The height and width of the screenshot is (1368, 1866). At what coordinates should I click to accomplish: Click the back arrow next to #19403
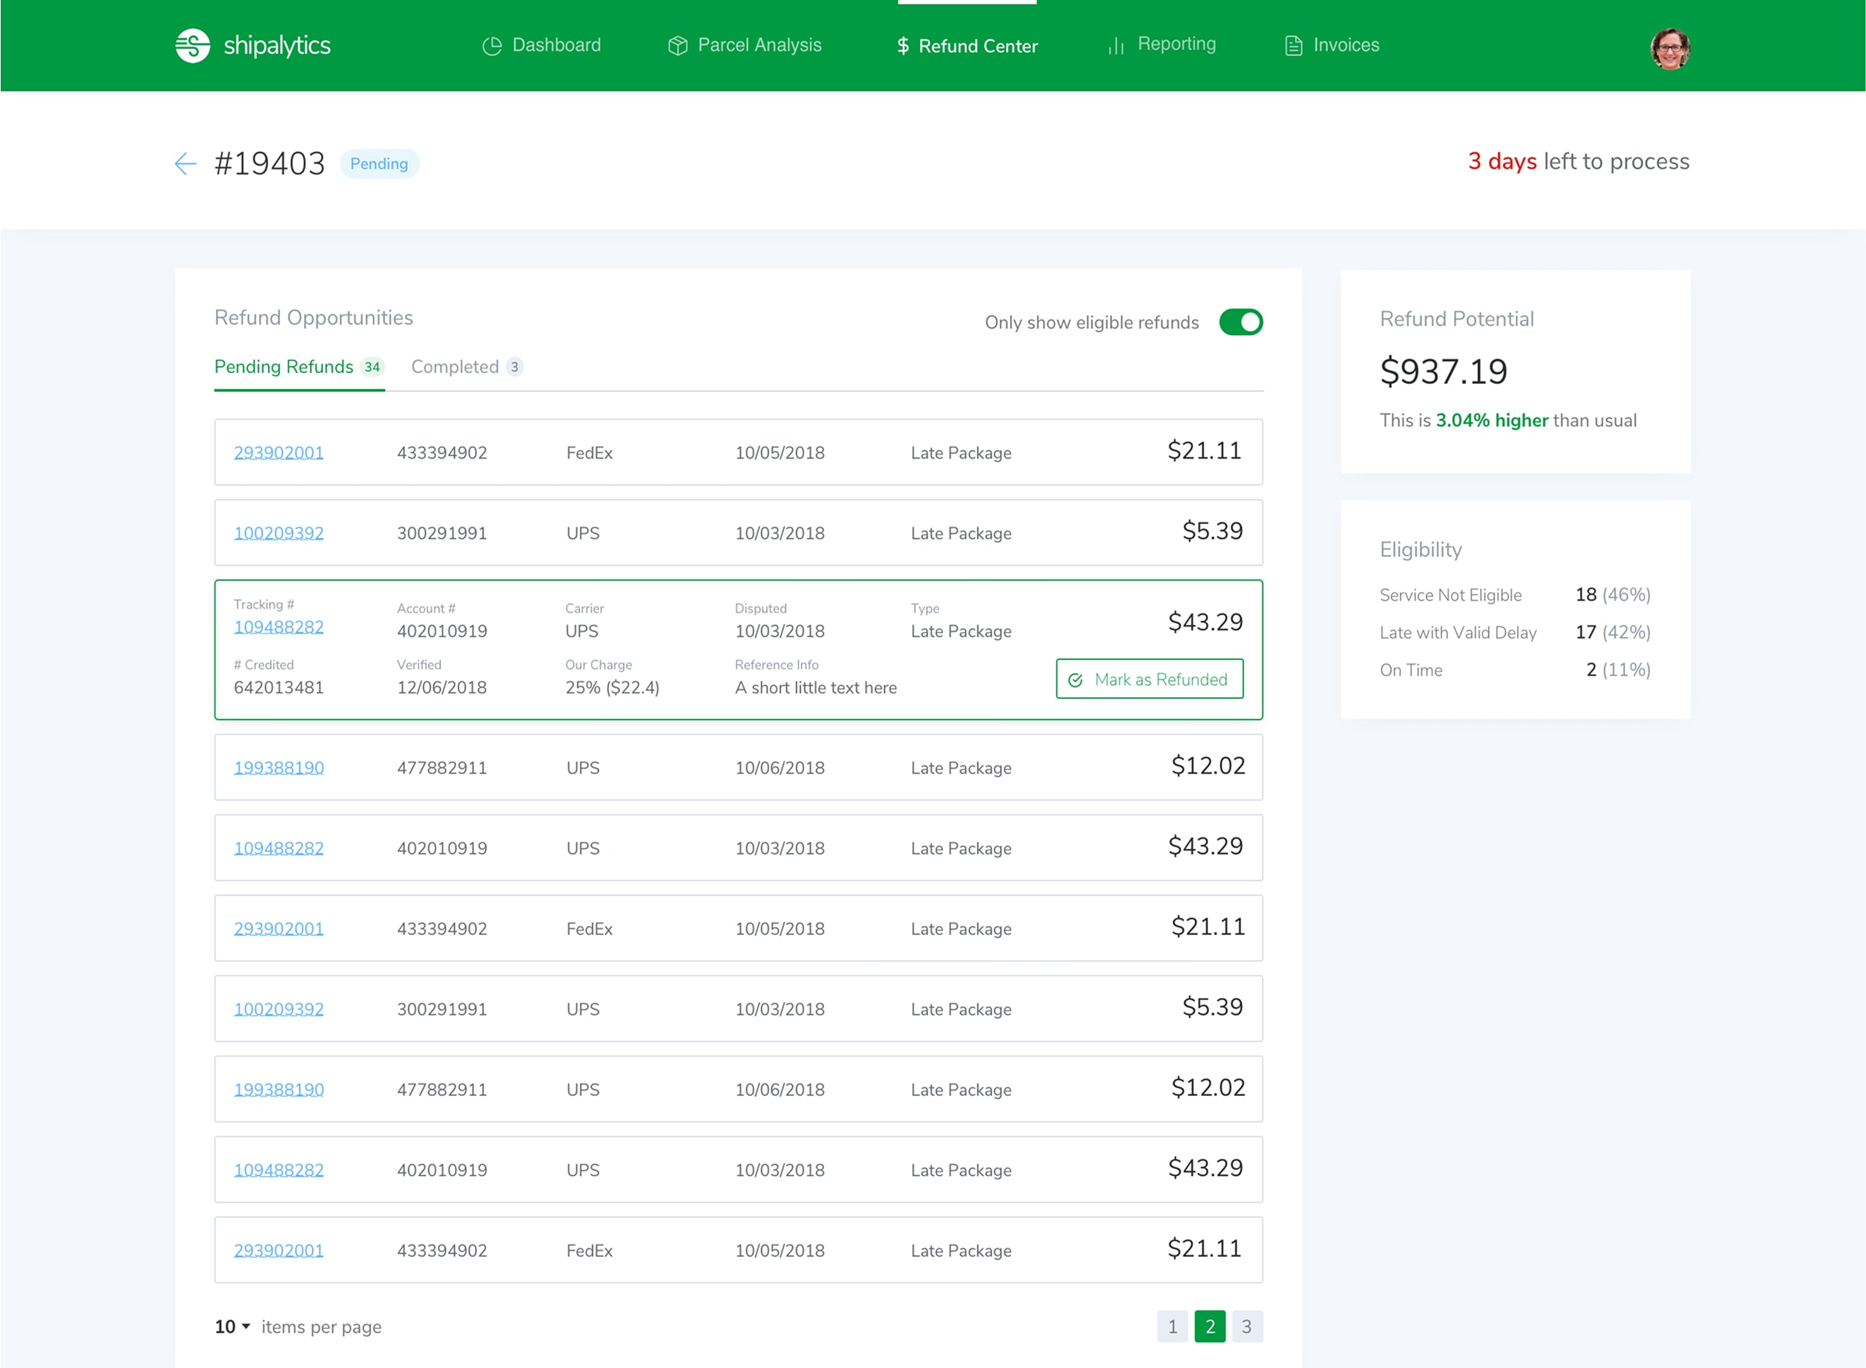(x=186, y=163)
